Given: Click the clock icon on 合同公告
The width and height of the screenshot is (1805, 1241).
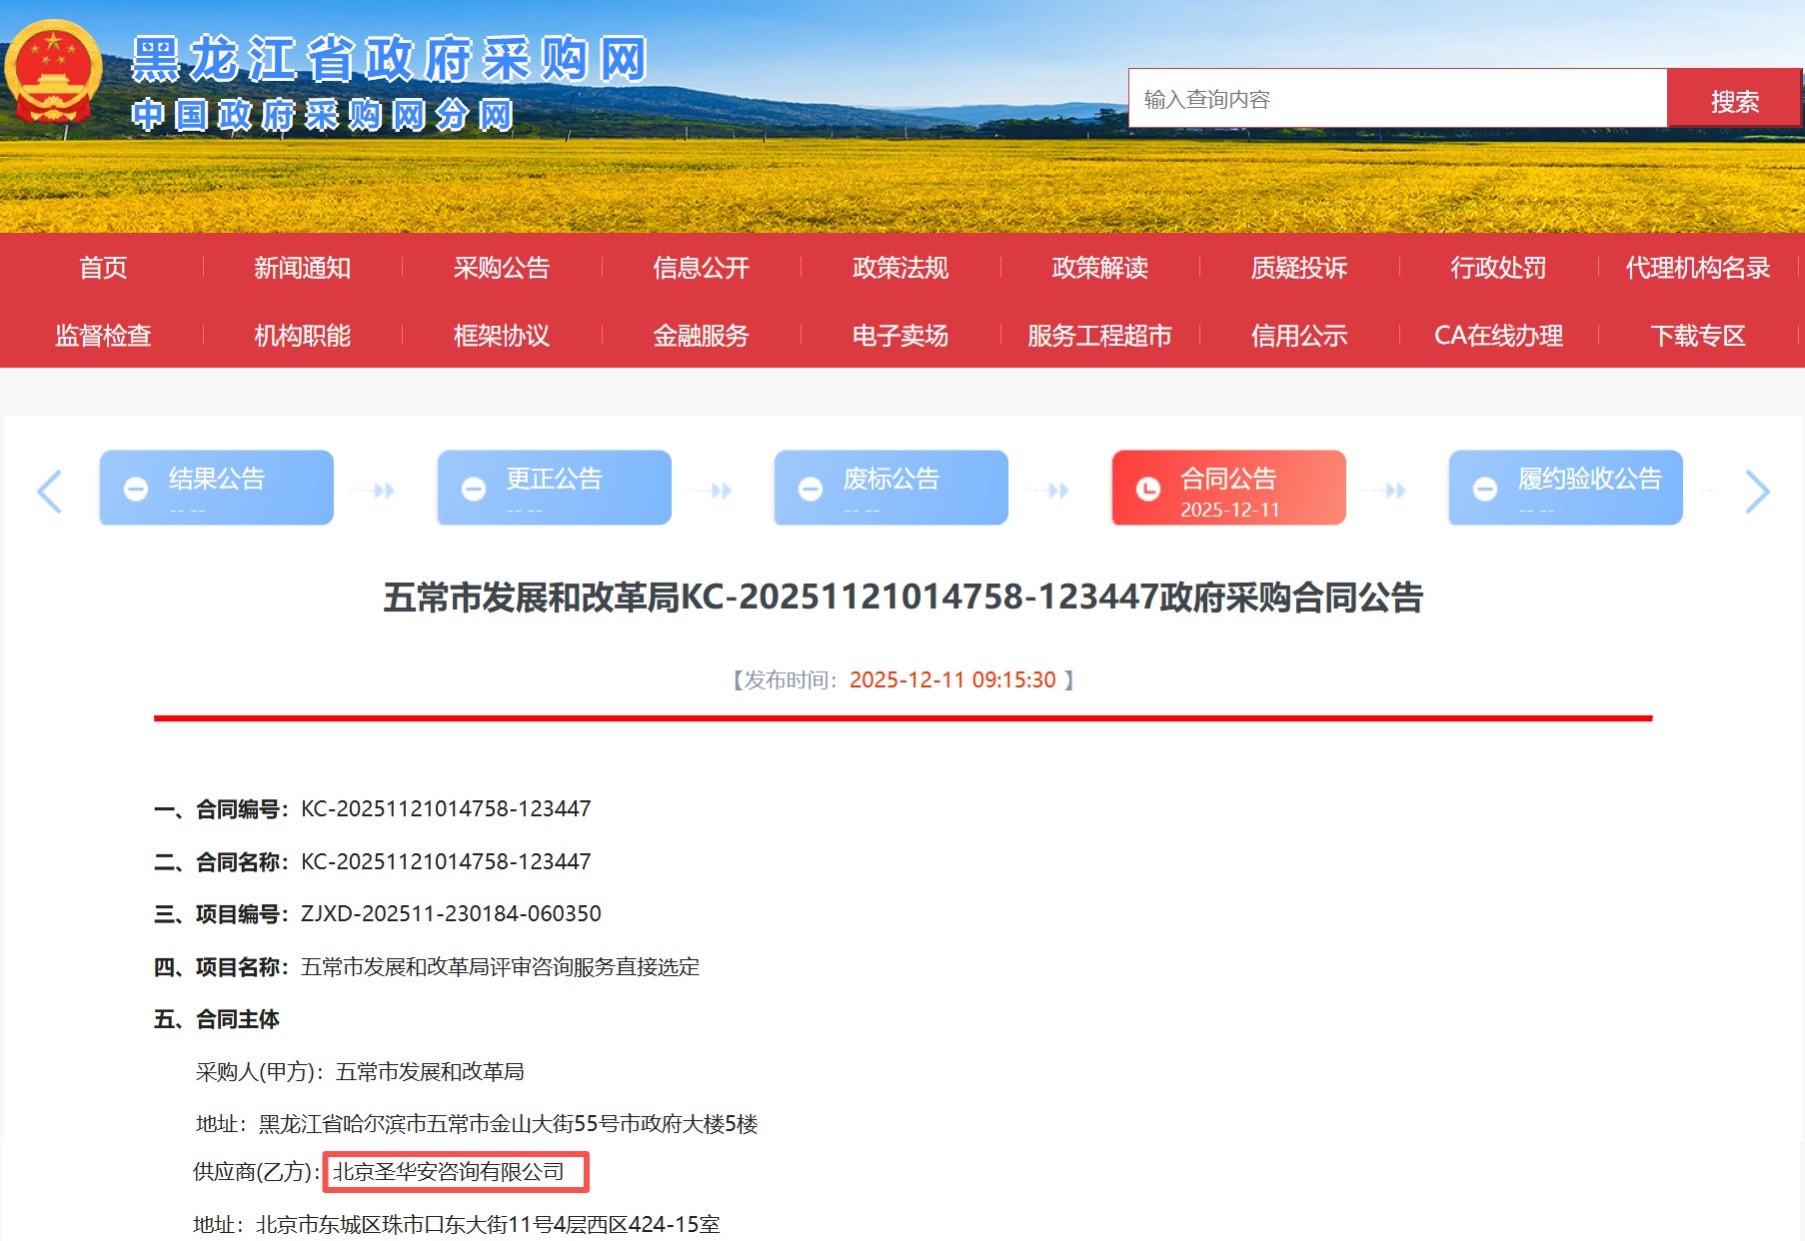Looking at the screenshot, I should coord(1147,489).
